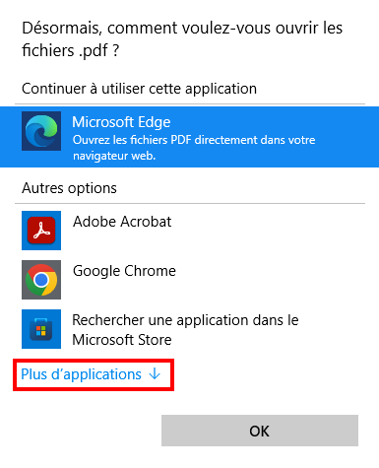The height and width of the screenshot is (468, 379).
Task: Pick the Google Chrome text label
Action: pos(124,271)
